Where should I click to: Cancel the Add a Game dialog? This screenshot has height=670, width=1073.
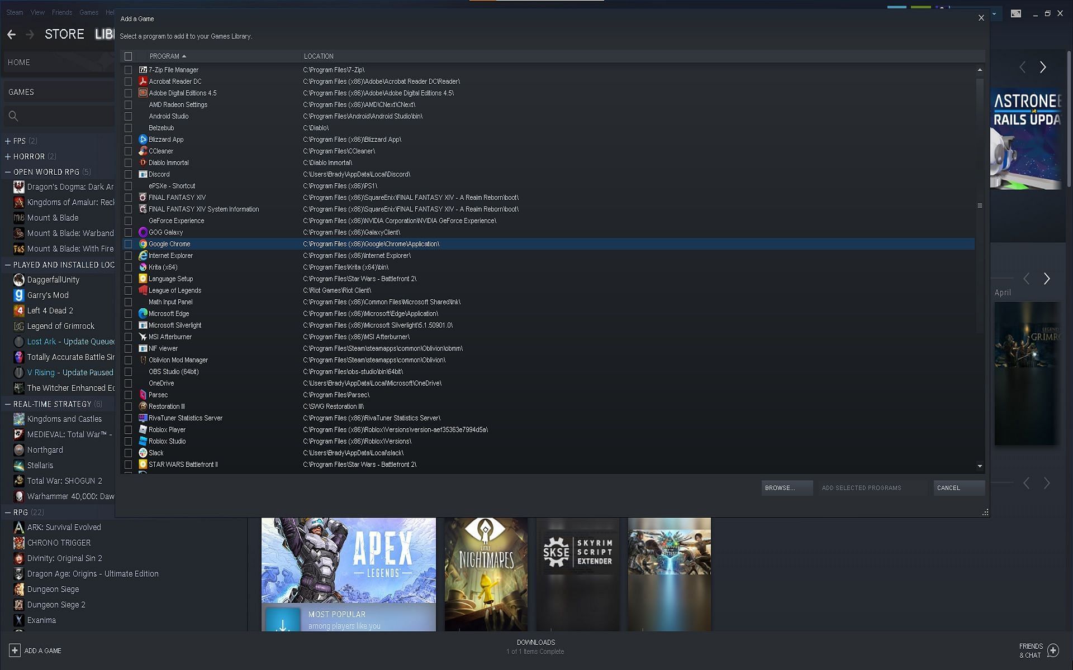click(x=959, y=488)
